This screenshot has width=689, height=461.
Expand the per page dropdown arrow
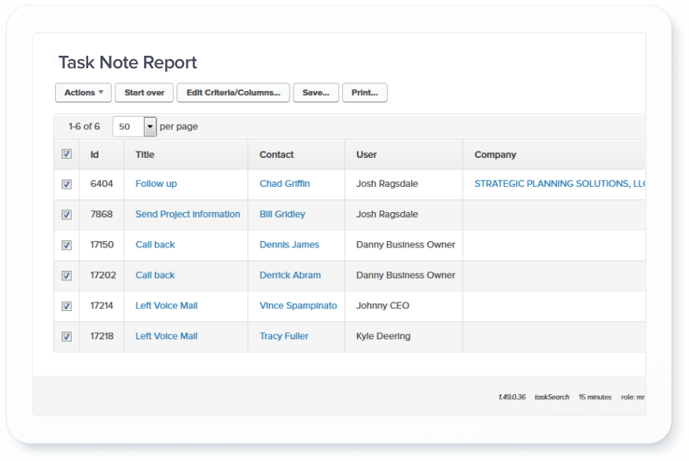pyautogui.click(x=150, y=126)
